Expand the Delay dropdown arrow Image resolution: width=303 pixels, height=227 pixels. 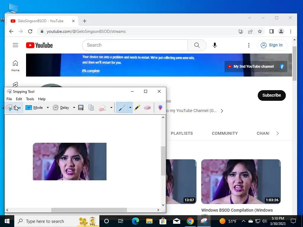(x=74, y=108)
